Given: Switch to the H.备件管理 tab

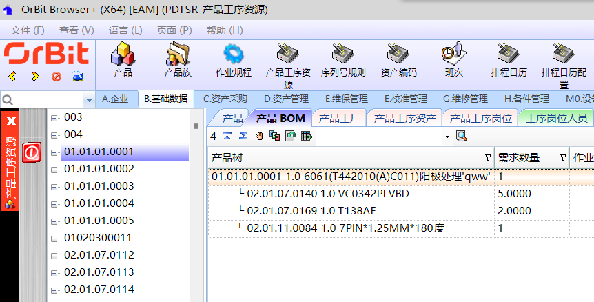Looking at the screenshot, I should click(526, 99).
